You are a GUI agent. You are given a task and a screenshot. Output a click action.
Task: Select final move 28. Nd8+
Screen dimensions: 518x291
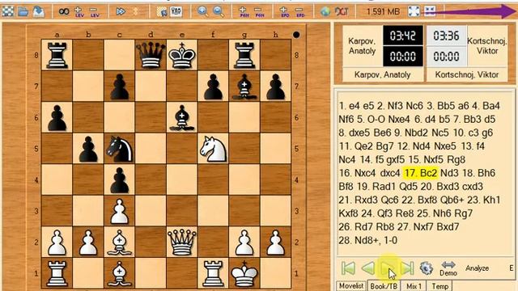coord(359,241)
